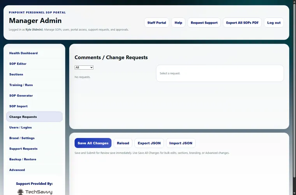This screenshot has width=296, height=195.
Task: Expand the All filter dropdown
Action: [84, 67]
